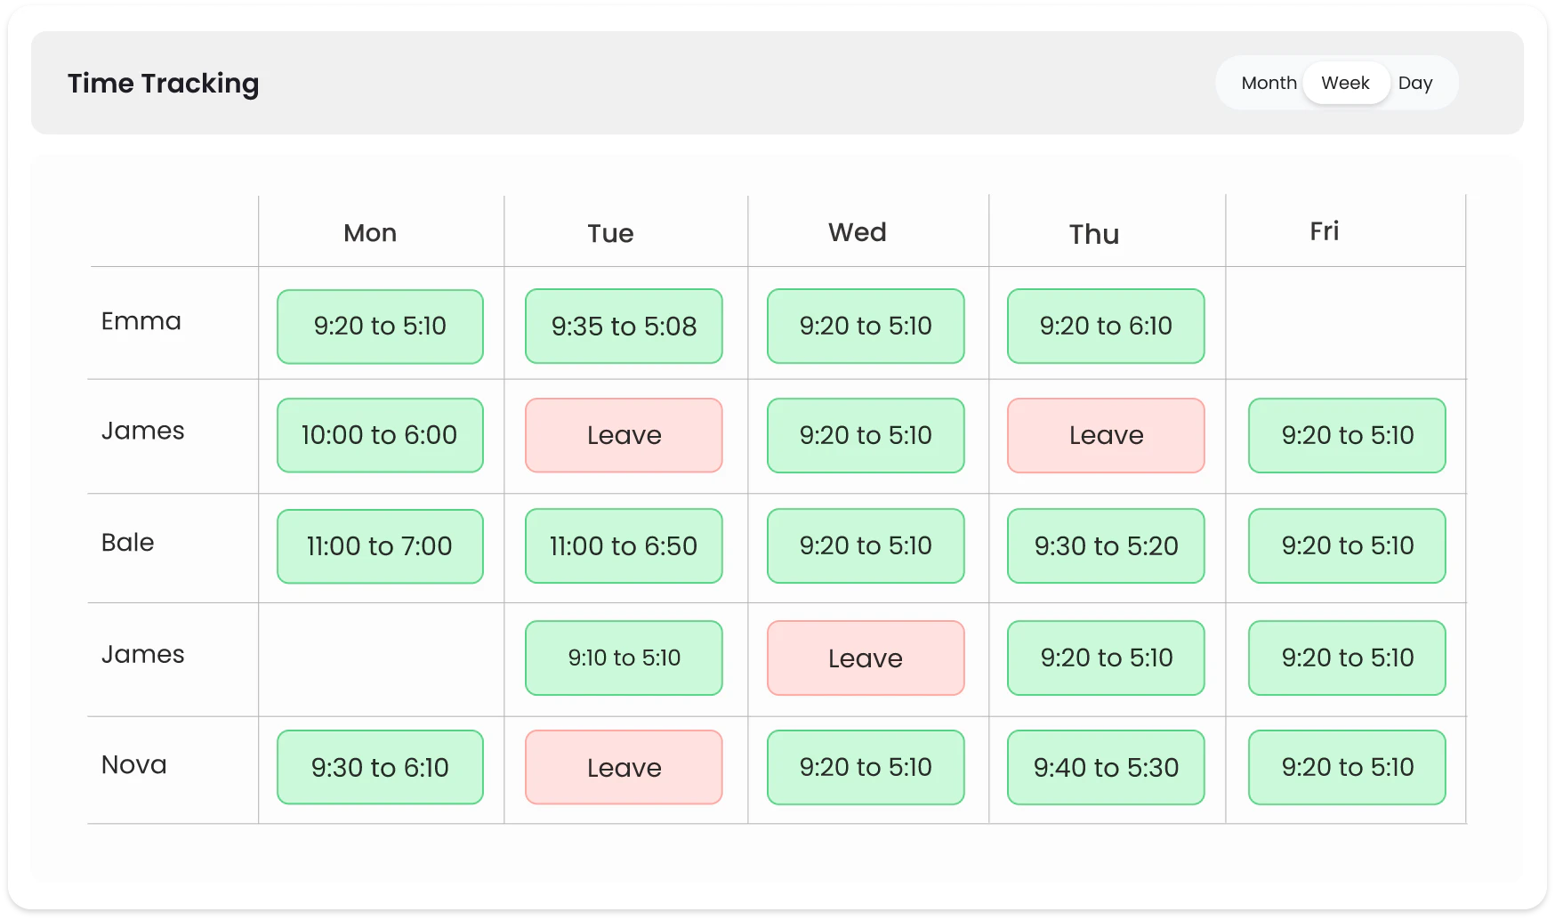Select the Nova row name

pyautogui.click(x=134, y=765)
